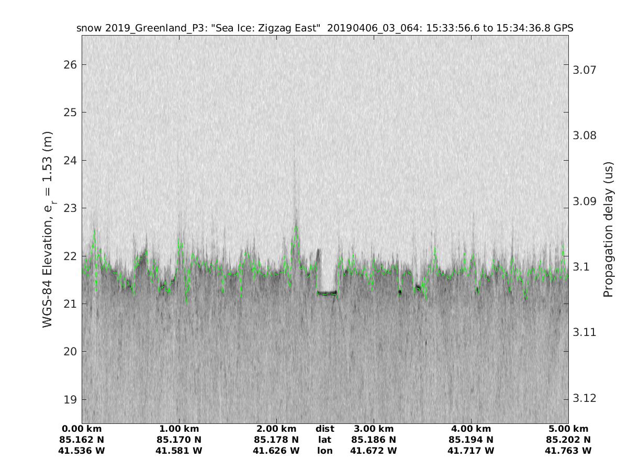Image resolution: width=628 pixels, height=471 pixels.
Task: Click the 0.00 km distance label
Action: (x=82, y=429)
